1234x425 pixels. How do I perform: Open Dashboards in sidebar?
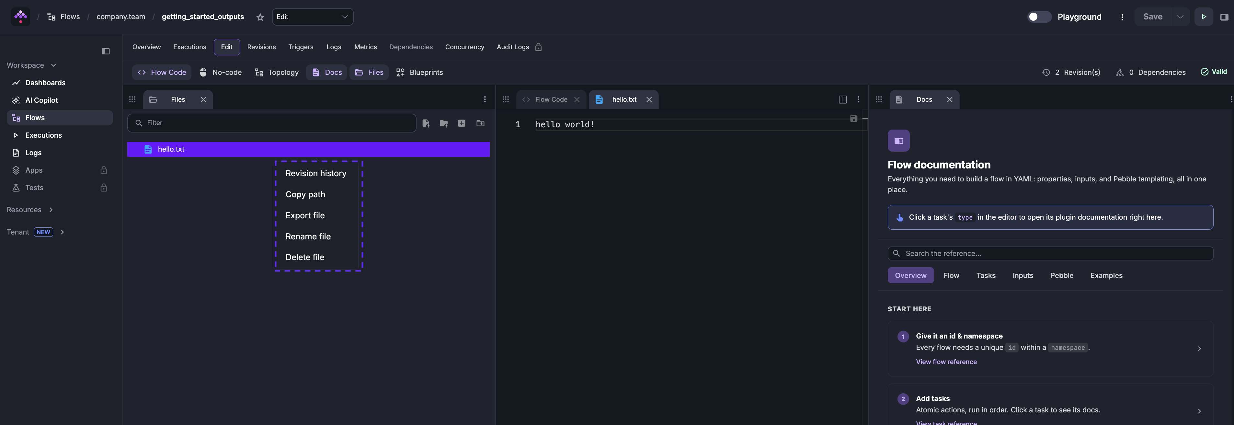coord(60,83)
